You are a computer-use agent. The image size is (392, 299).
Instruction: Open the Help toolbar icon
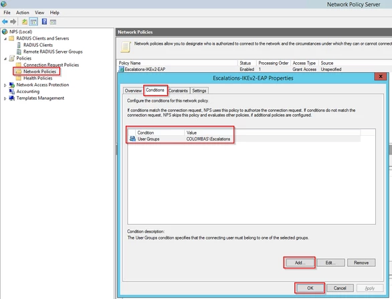point(44,22)
